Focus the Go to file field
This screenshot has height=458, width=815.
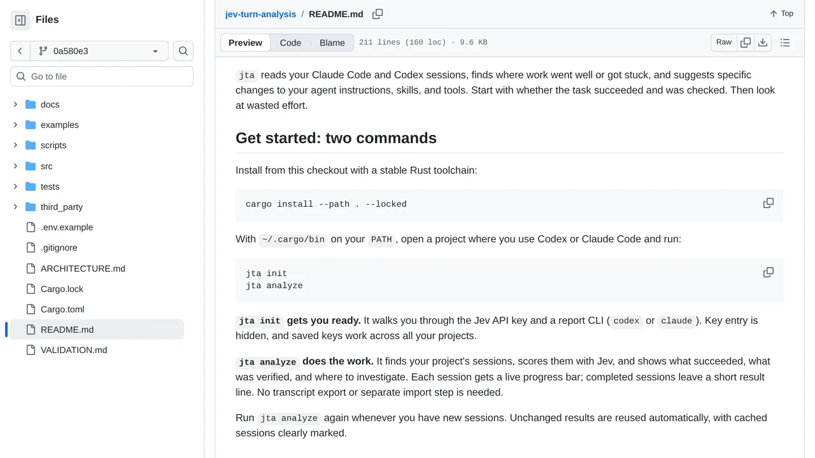click(x=102, y=76)
